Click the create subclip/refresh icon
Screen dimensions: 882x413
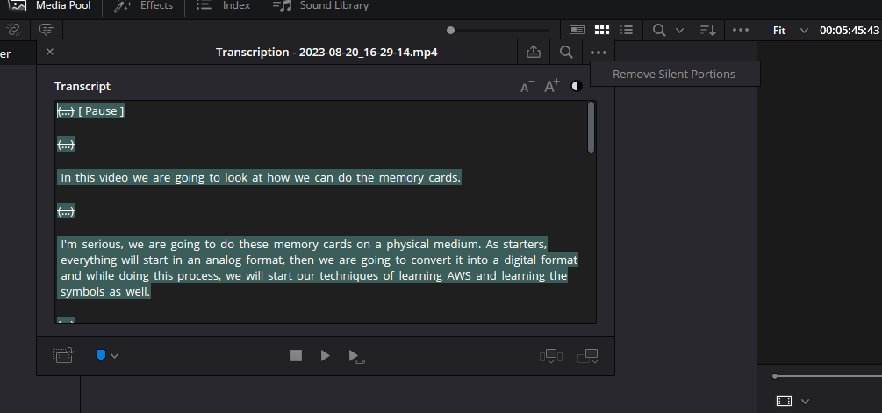(x=63, y=355)
